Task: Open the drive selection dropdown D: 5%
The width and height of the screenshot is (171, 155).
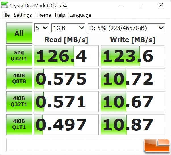Action: (126, 28)
